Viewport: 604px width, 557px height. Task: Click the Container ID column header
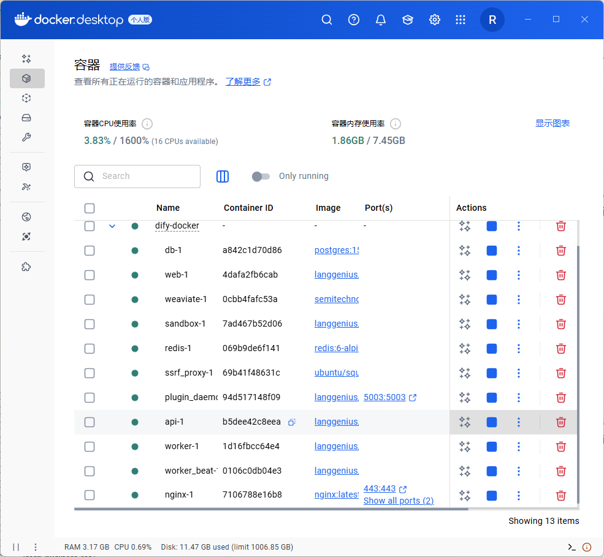[x=248, y=208]
